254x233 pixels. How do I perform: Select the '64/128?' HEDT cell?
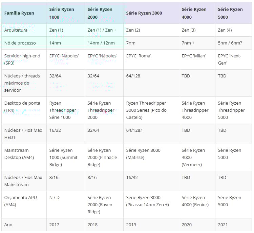coord(151,134)
